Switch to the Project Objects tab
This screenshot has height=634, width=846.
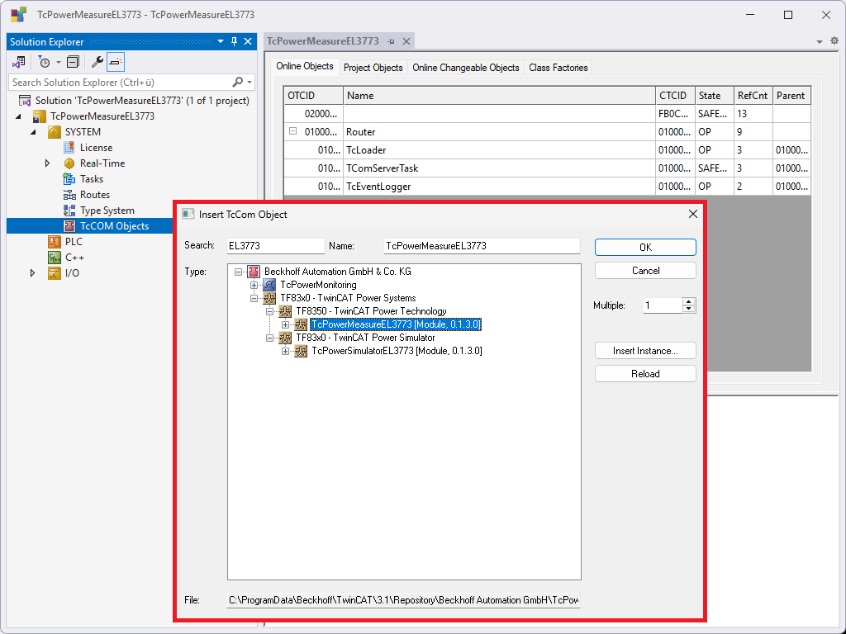373,68
